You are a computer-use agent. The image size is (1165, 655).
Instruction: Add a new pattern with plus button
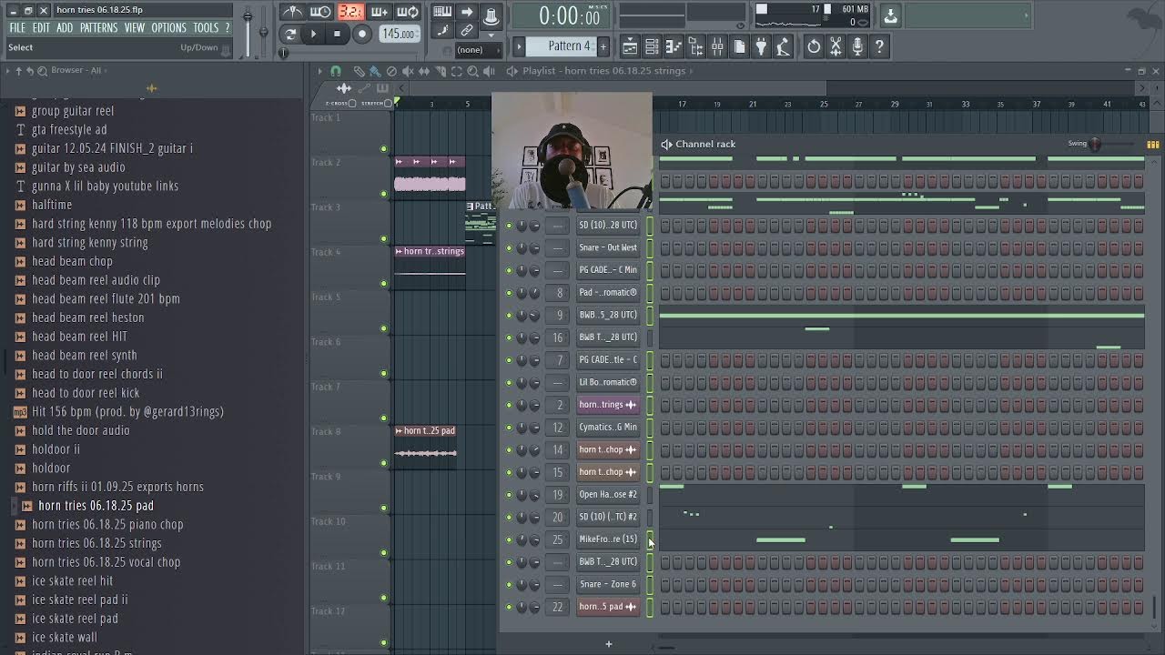(x=603, y=46)
